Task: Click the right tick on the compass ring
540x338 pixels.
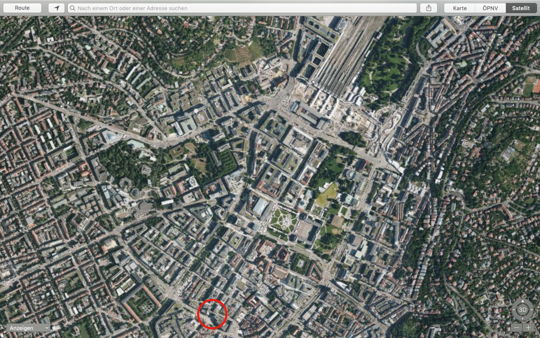Action: (x=531, y=310)
